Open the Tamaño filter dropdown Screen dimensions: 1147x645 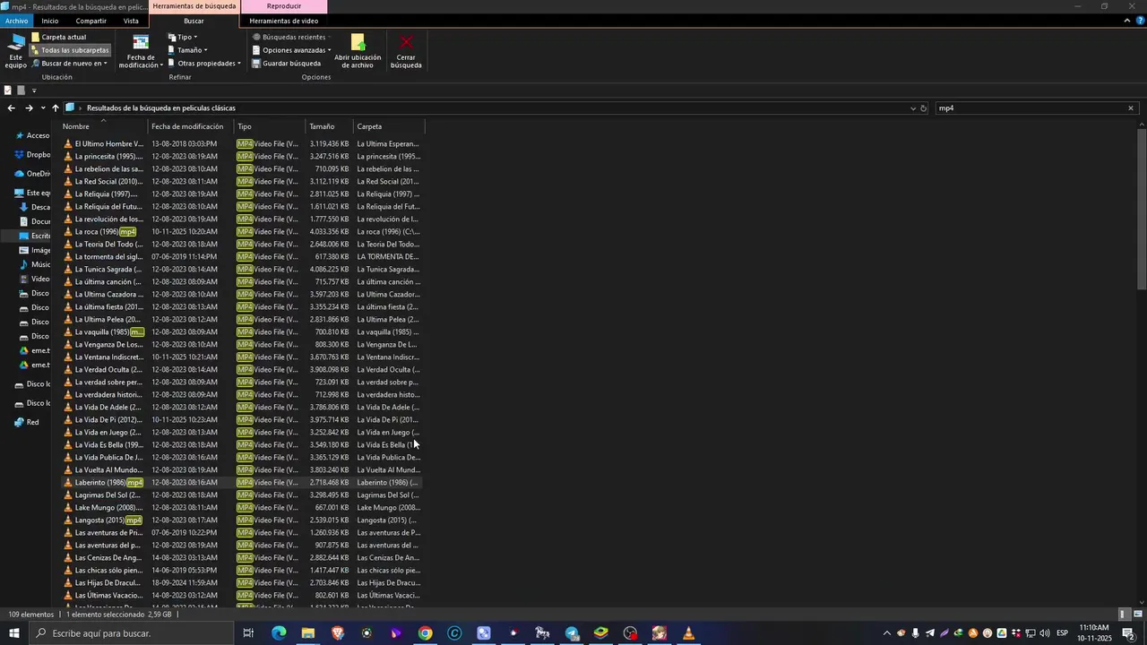[187, 50]
